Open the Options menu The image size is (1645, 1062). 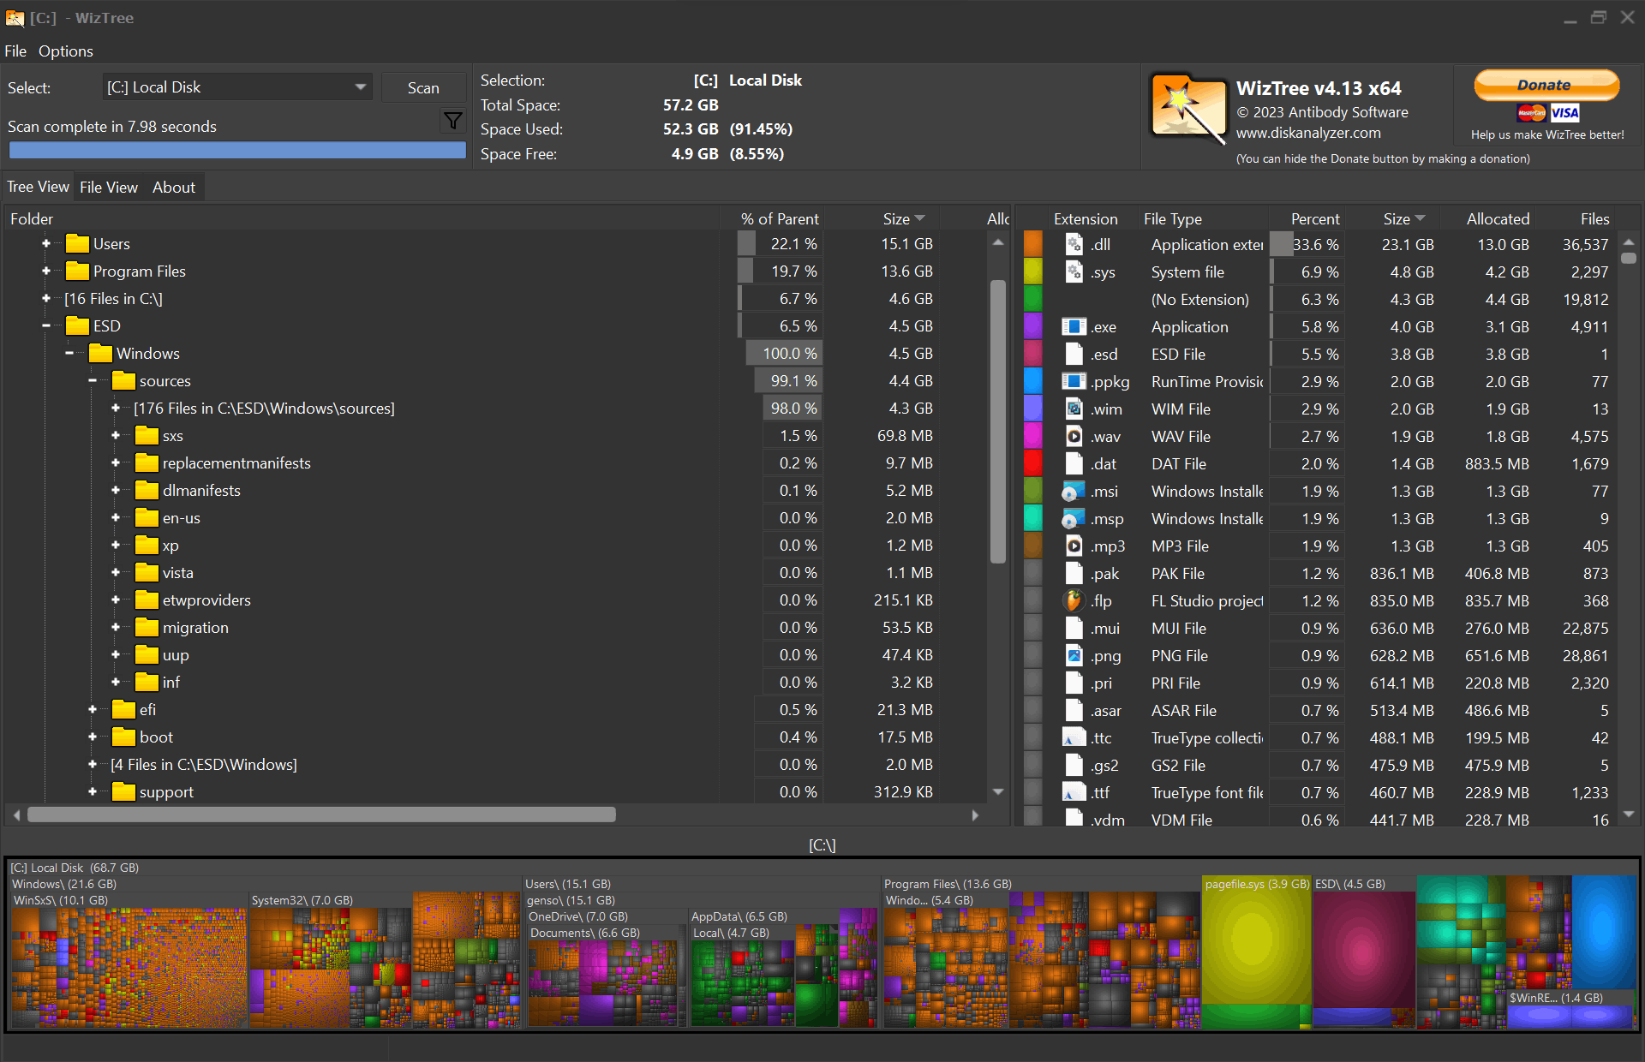[x=65, y=51]
